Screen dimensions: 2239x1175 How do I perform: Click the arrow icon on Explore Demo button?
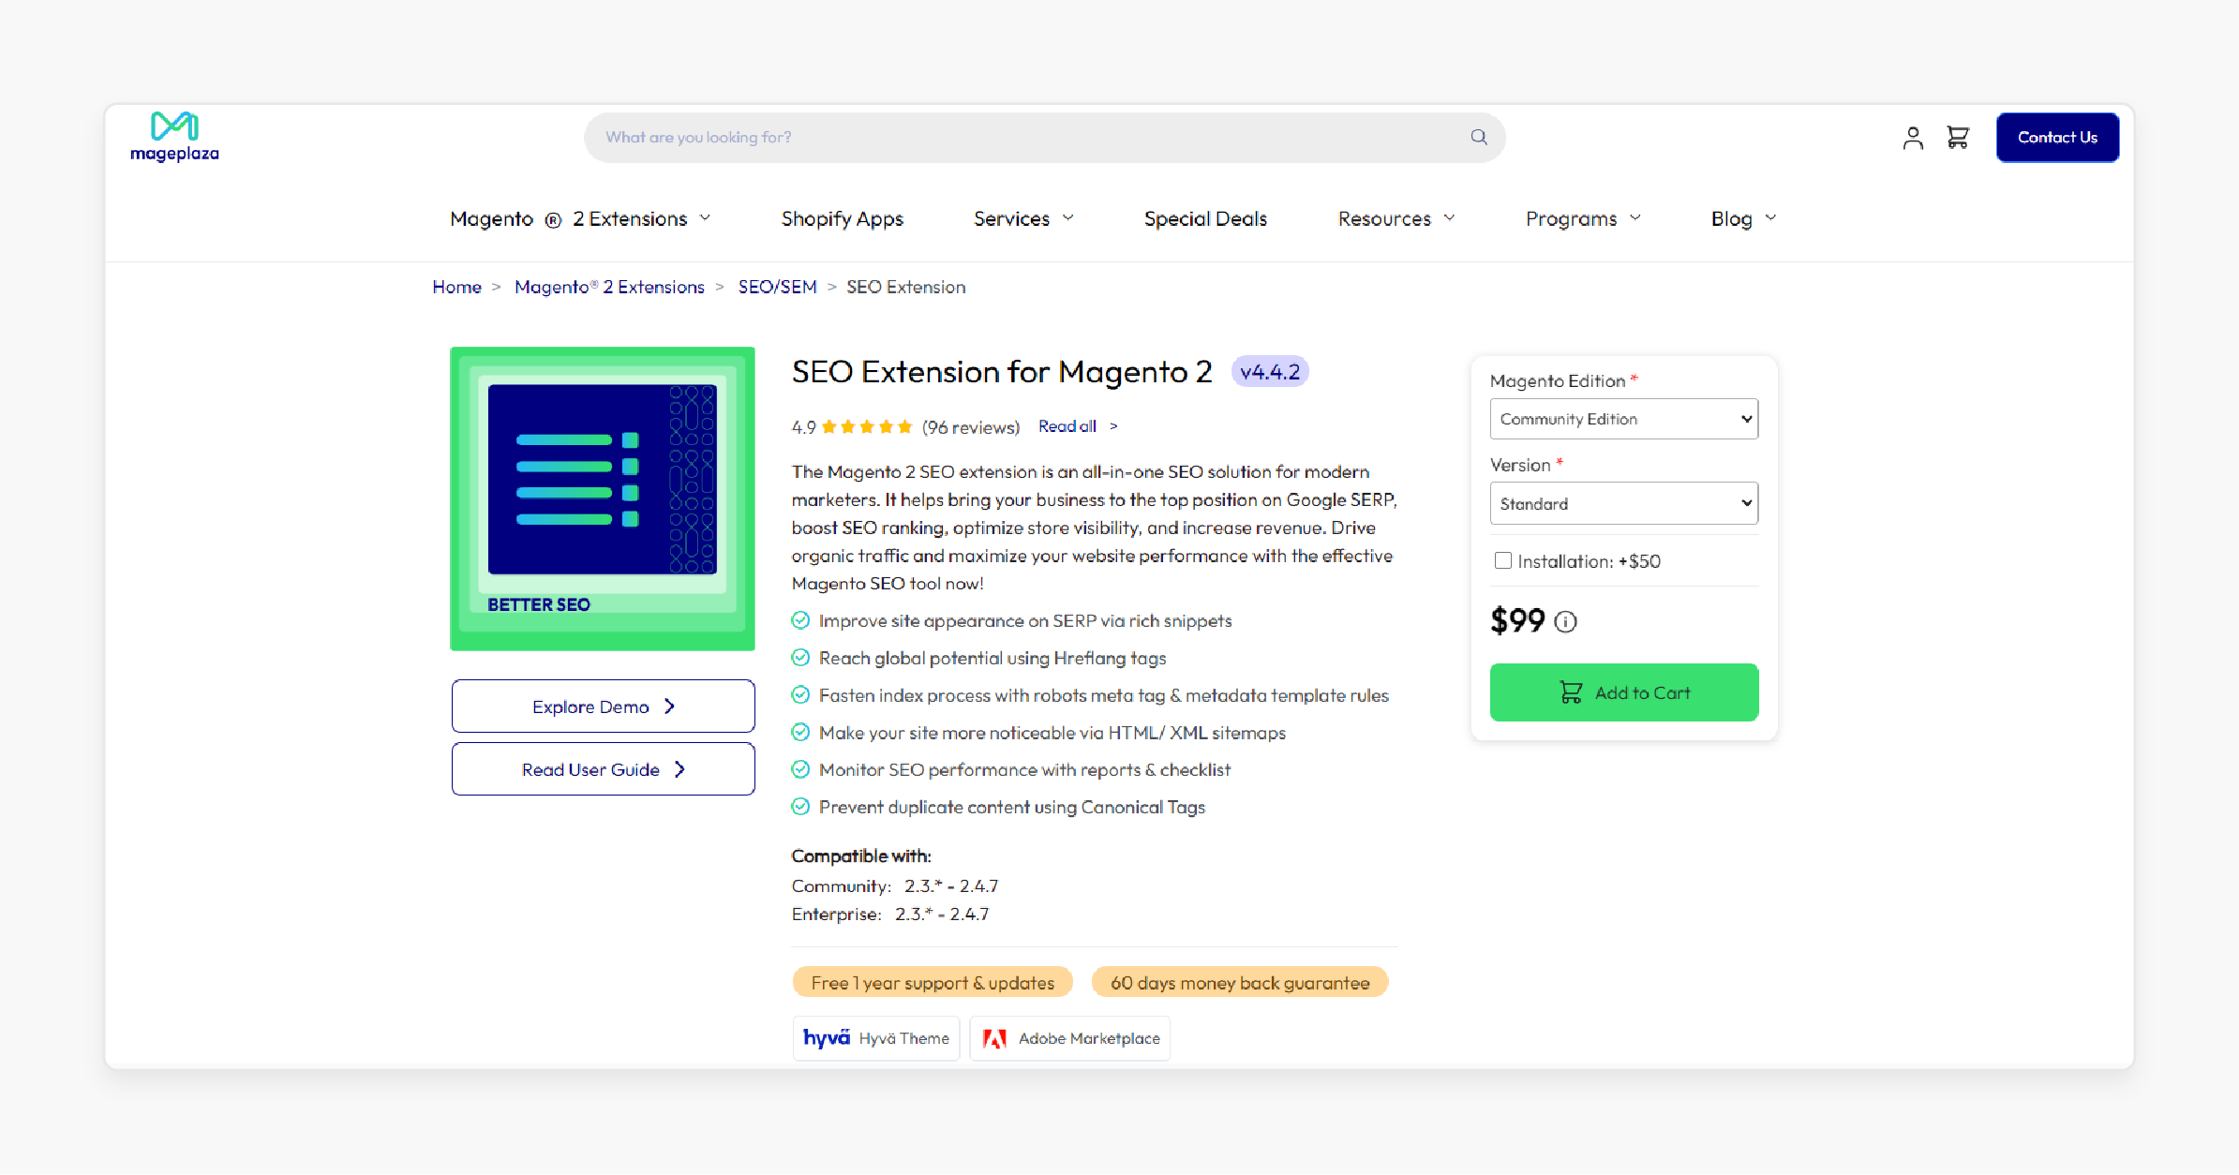click(x=668, y=706)
